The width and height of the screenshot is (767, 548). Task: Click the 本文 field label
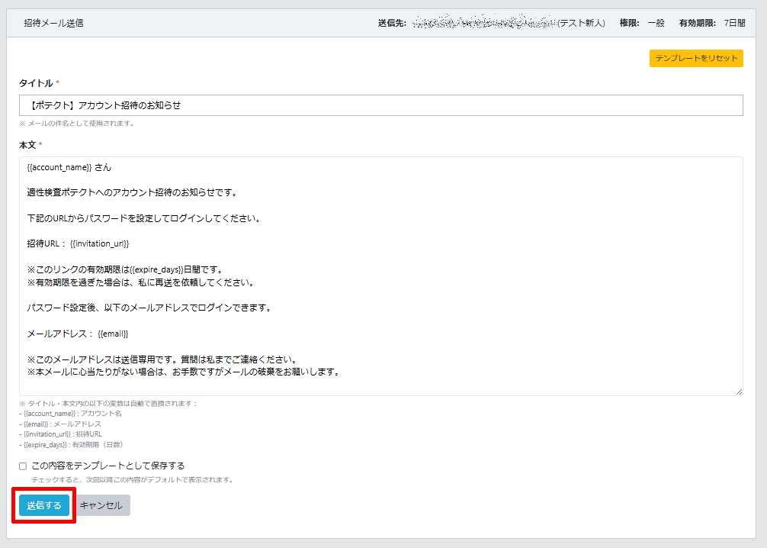pyautogui.click(x=27, y=144)
